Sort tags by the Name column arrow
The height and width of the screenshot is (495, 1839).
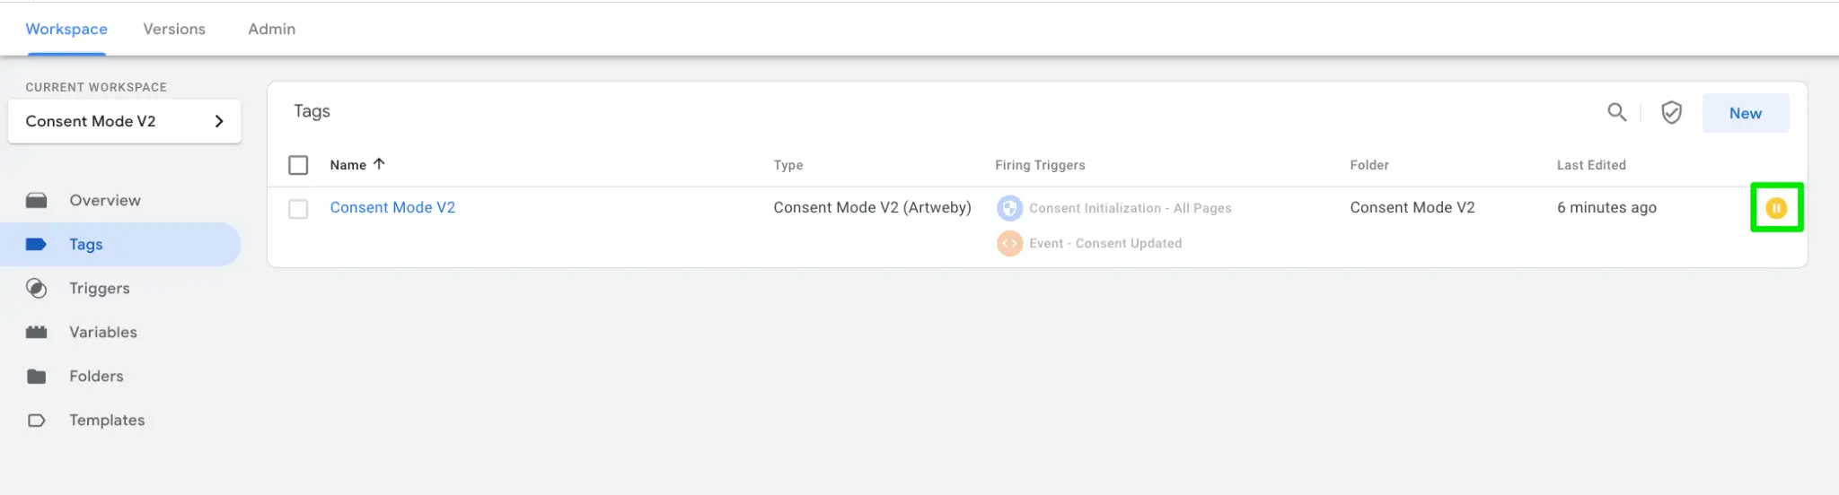[x=379, y=164]
